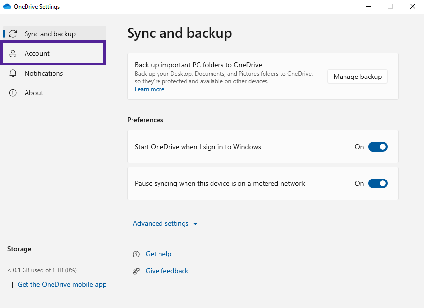Expand Advanced settings arrow
424x308 pixels.
tap(195, 224)
